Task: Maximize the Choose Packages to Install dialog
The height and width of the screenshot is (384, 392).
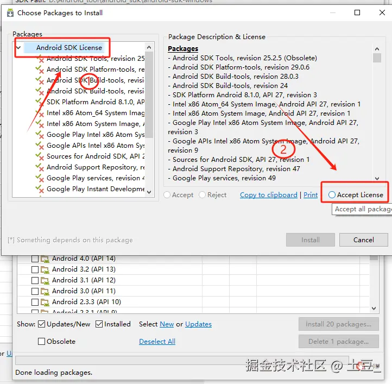Action: tap(357, 12)
